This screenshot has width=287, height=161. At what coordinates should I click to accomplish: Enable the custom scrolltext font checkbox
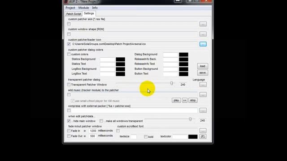(x=118, y=131)
